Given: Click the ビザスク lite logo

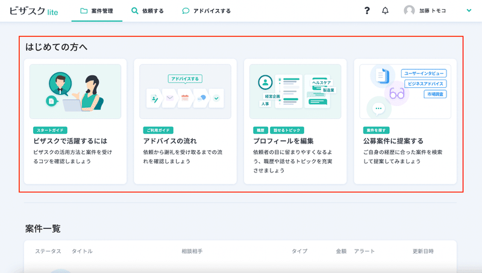Looking at the screenshot, I should (34, 11).
